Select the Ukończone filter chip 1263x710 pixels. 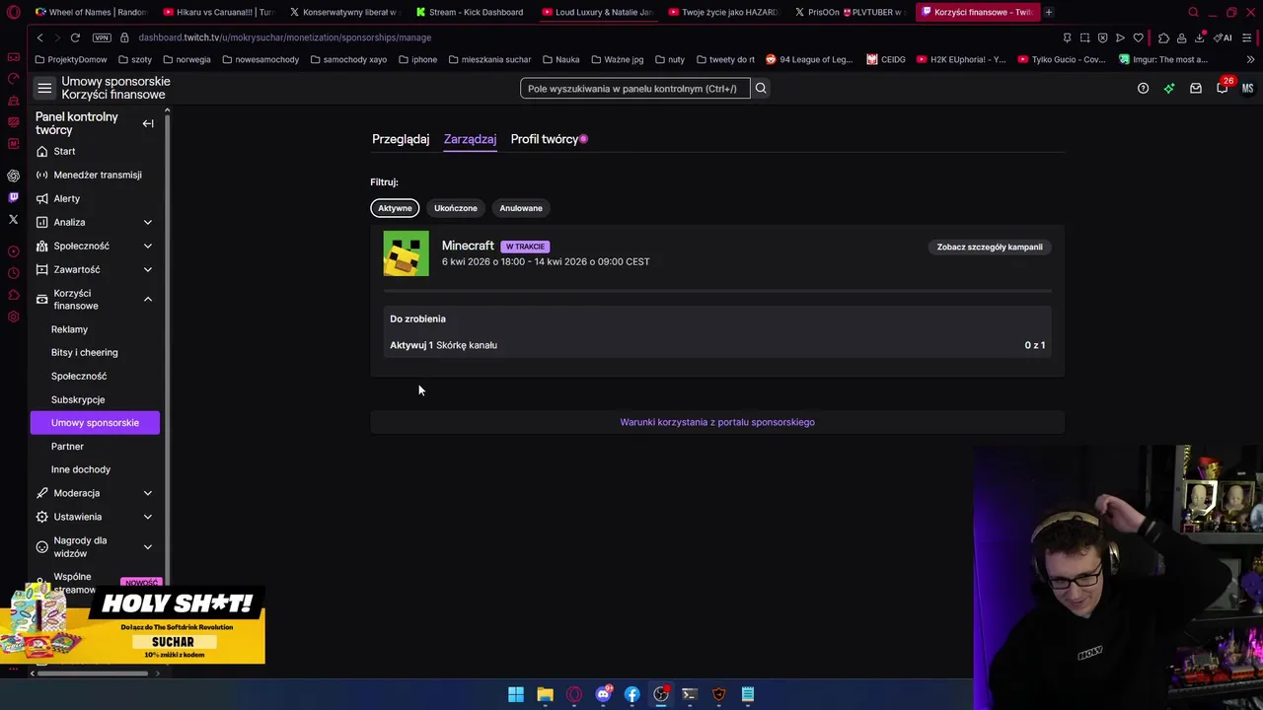click(x=456, y=208)
